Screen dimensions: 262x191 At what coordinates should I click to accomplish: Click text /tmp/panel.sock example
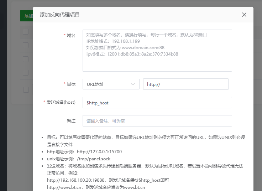pos(94,159)
